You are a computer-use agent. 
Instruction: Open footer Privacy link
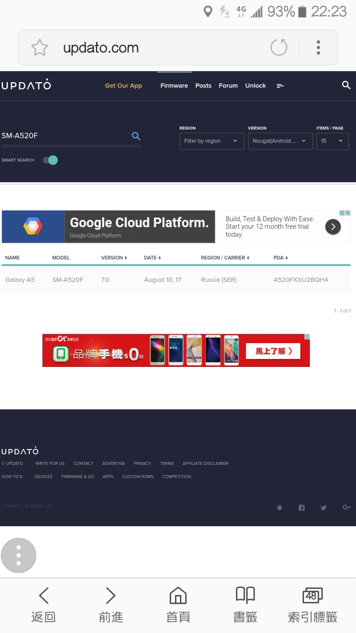click(142, 463)
